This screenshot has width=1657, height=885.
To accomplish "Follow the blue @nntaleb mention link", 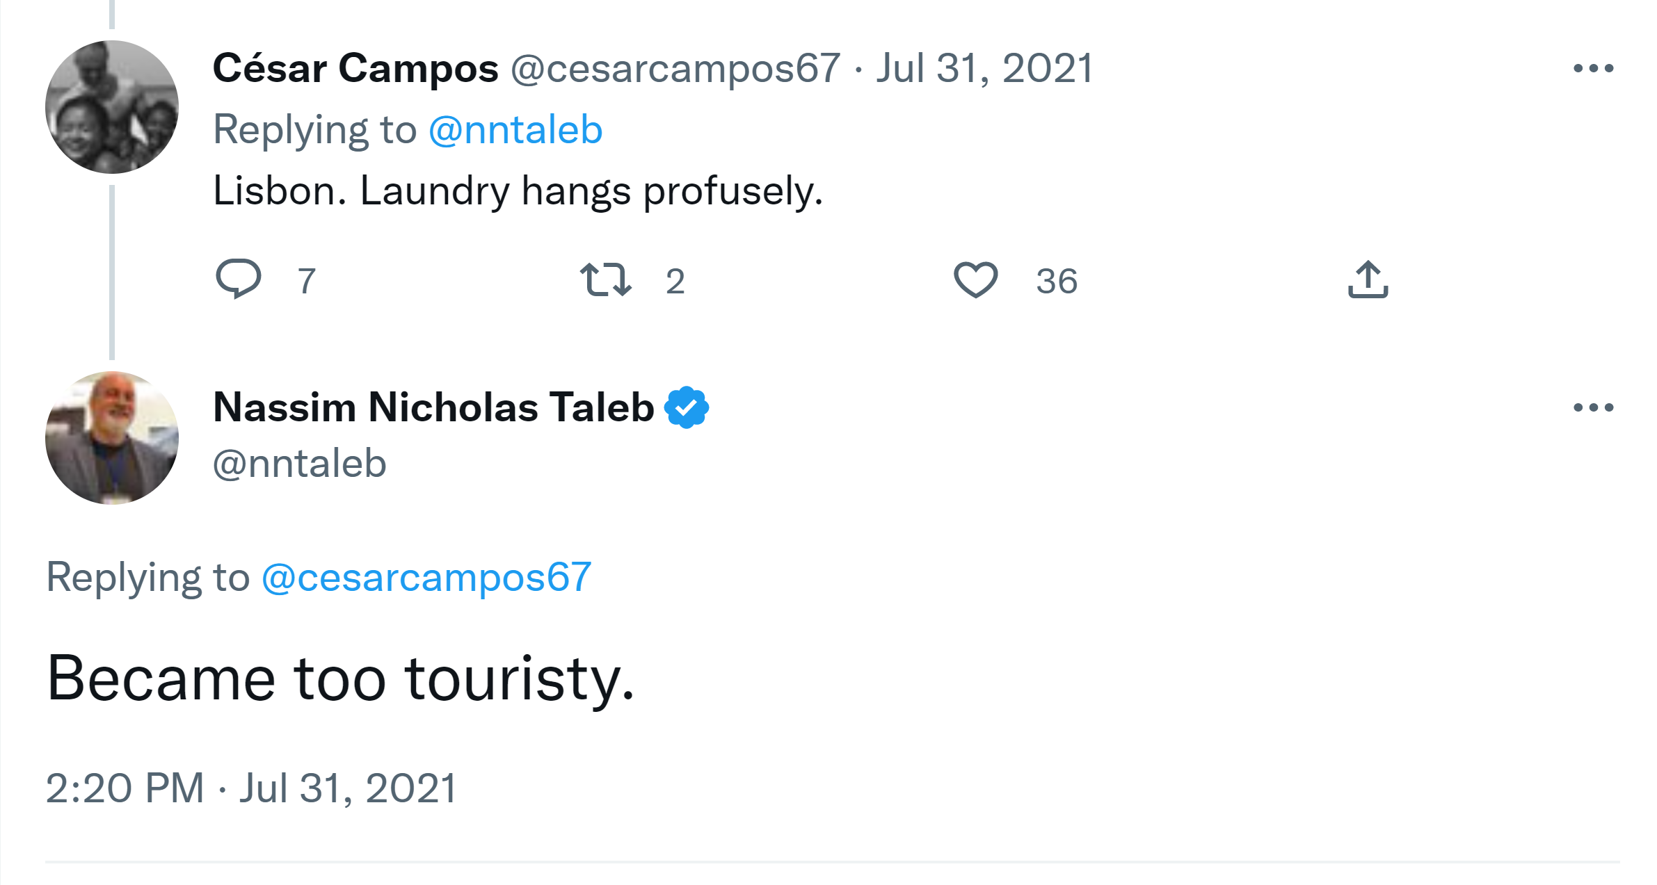I will point(515,130).
